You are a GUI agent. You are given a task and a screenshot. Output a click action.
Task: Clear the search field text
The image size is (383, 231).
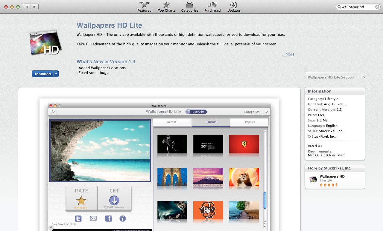[x=377, y=7]
